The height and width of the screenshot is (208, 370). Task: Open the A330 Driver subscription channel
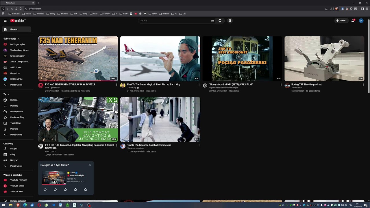(17, 68)
